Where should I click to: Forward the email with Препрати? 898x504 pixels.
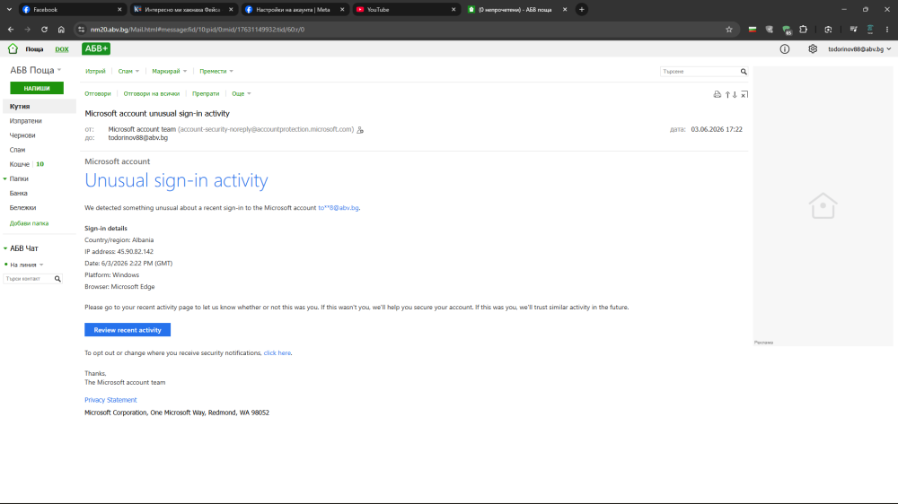pos(206,93)
